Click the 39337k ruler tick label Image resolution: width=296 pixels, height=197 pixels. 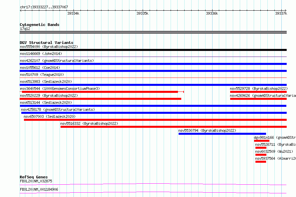(281, 13)
